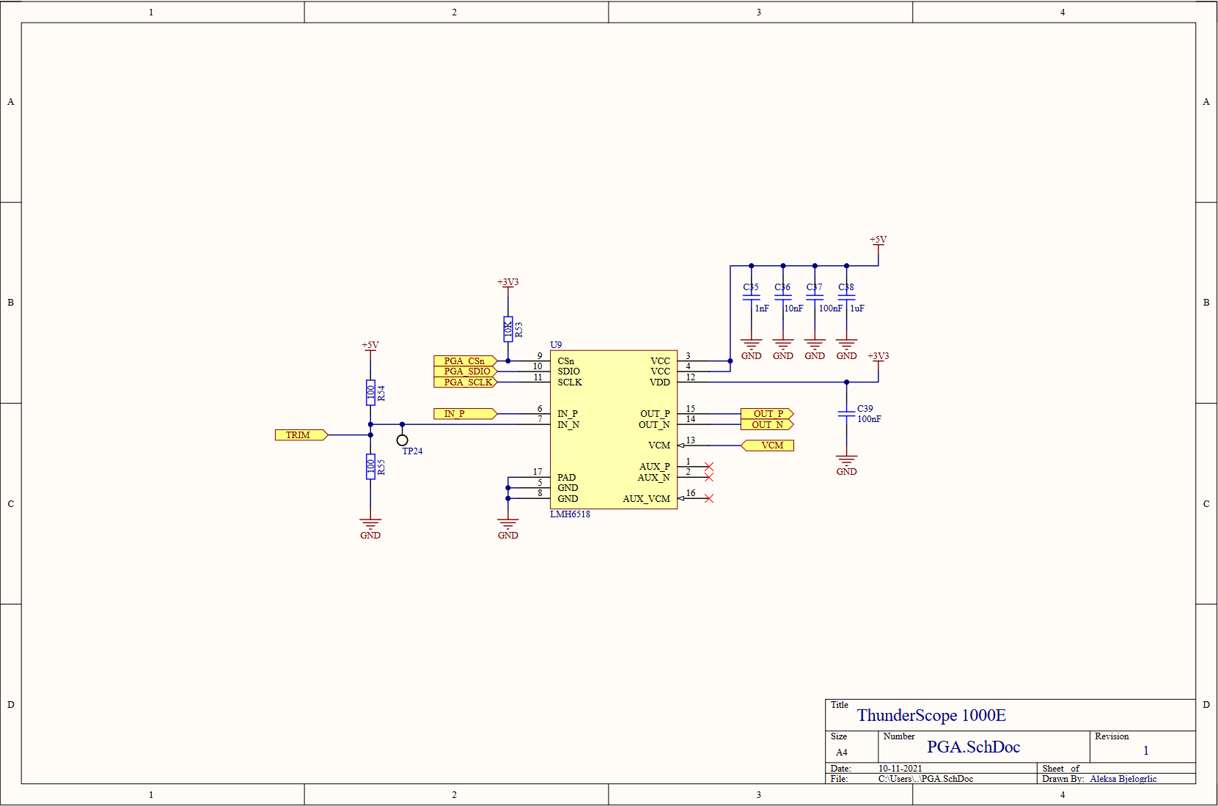Screen dimensions: 1218x806
Task: Select the PGA_SDIO port
Action: 466,371
